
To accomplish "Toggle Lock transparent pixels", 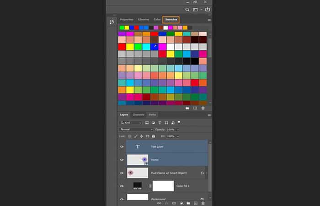I will click(x=129, y=136).
